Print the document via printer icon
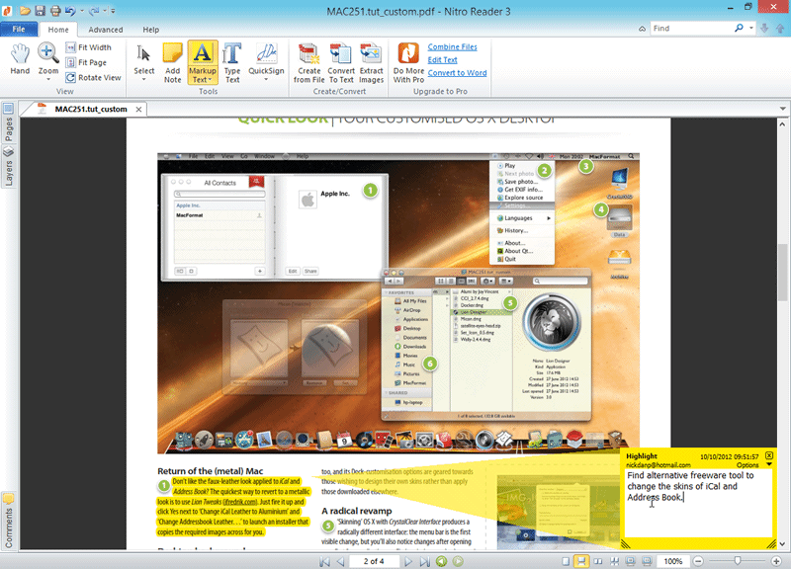 click(55, 10)
